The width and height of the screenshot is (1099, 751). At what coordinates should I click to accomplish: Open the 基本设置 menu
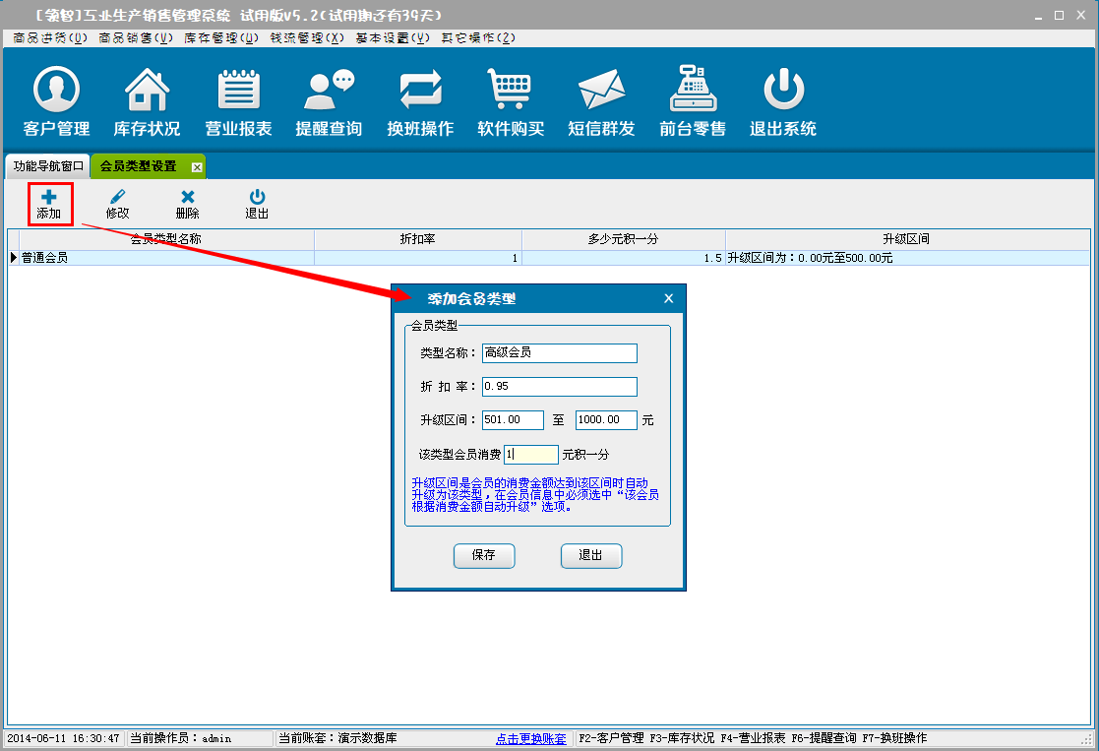[x=393, y=38]
